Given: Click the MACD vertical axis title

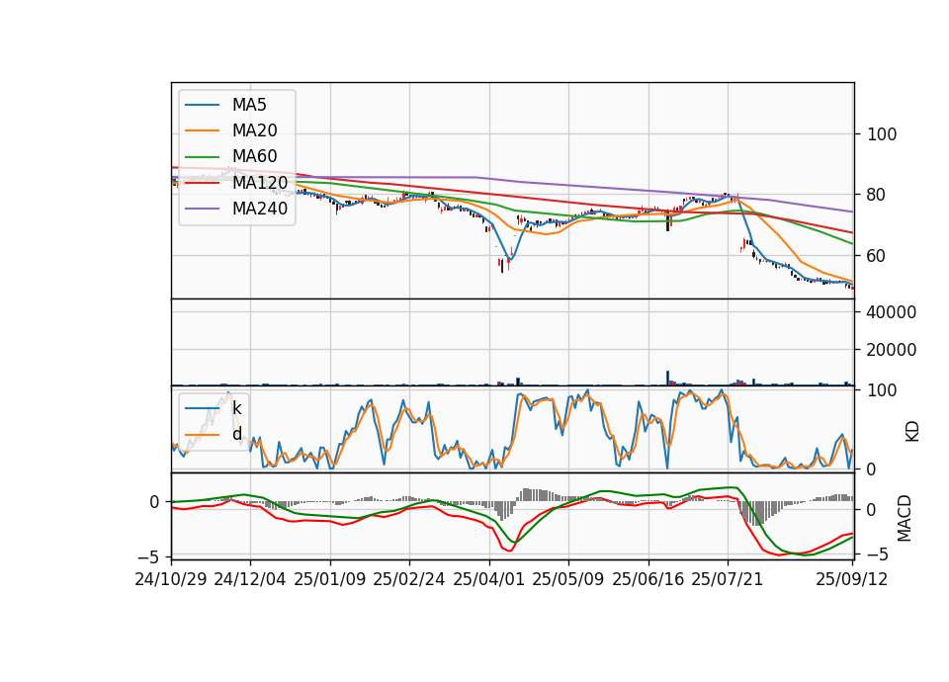Looking at the screenshot, I should coord(905,519).
